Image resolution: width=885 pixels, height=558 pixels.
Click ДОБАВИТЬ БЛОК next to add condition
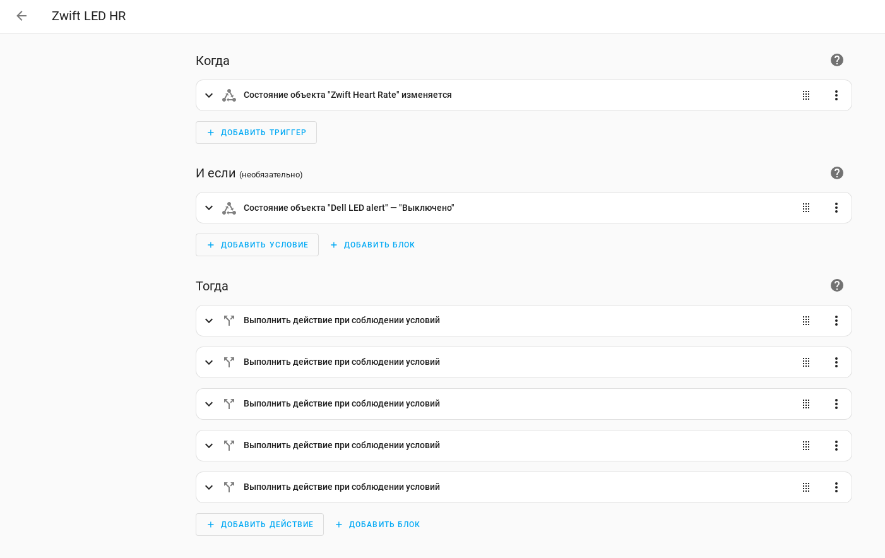tap(372, 245)
